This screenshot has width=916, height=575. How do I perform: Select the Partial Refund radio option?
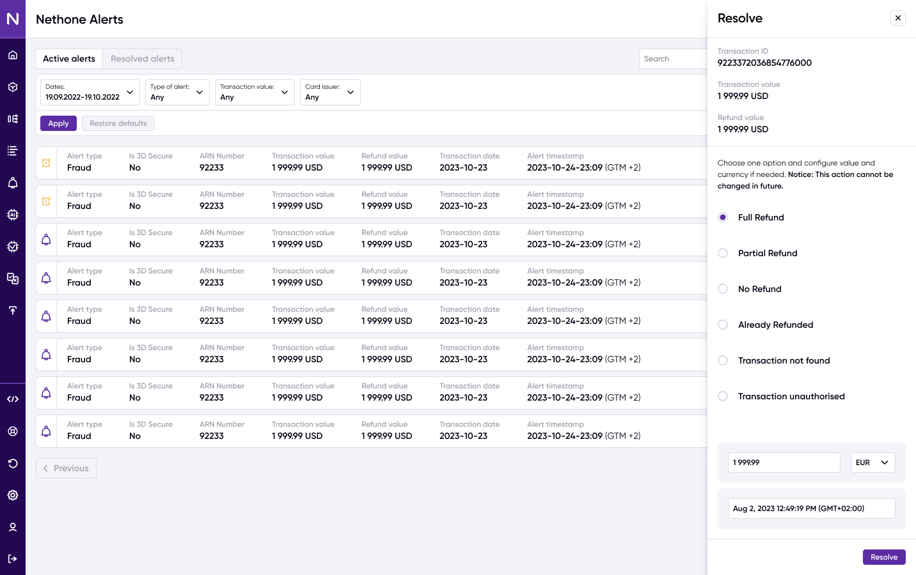point(723,253)
